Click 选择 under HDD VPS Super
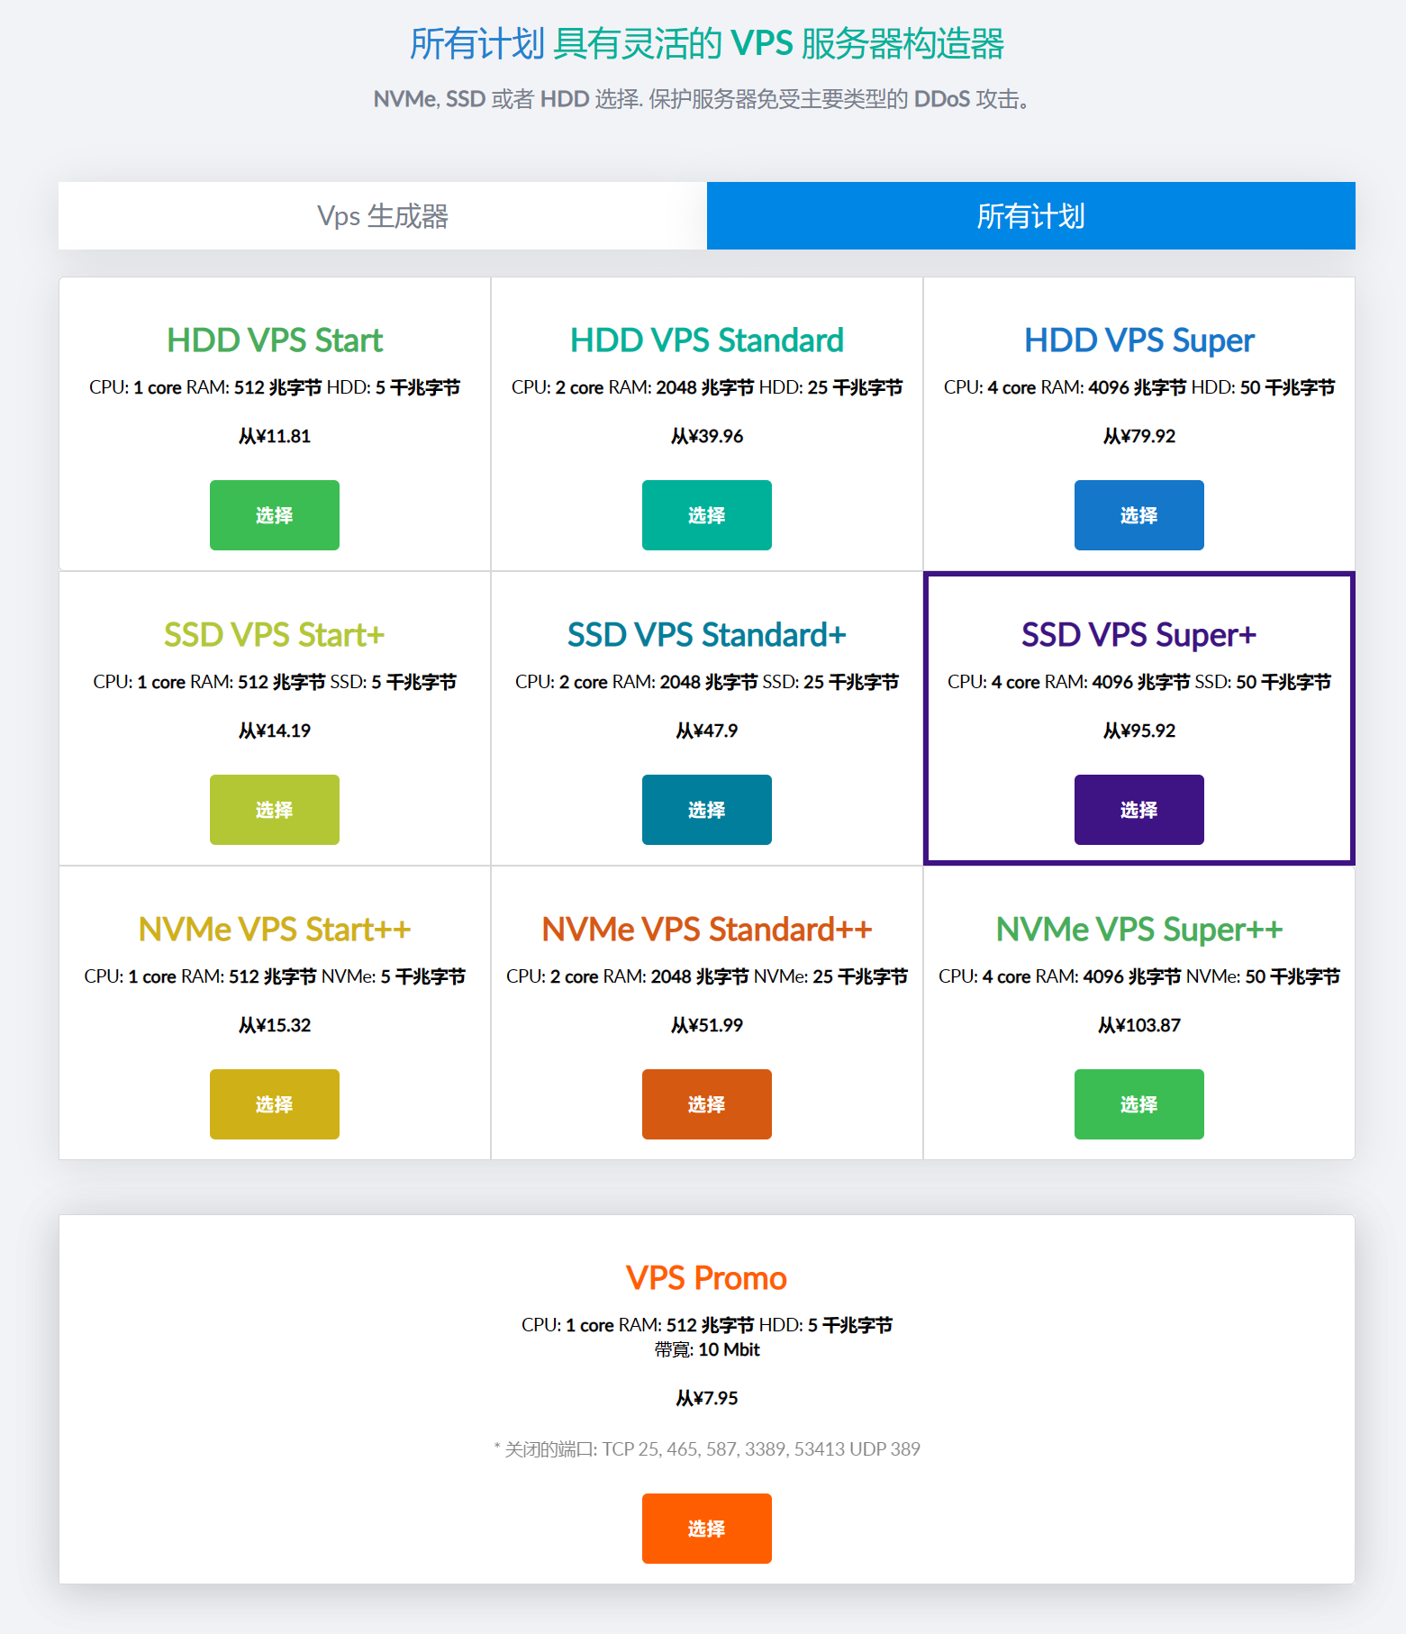This screenshot has width=1406, height=1634. 1138,515
